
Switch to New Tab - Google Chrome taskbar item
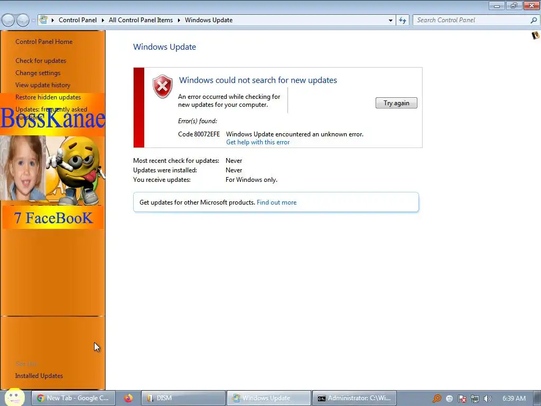coord(73,398)
